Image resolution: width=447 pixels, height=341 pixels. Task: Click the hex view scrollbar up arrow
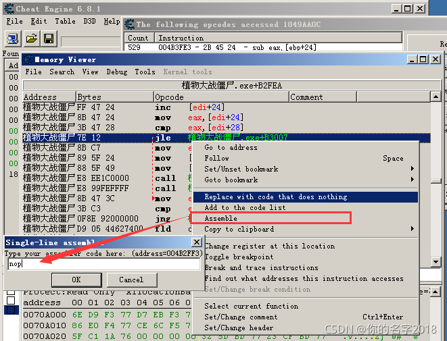tap(436, 292)
